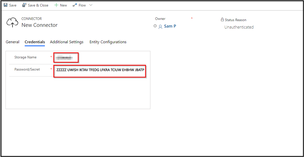This screenshot has width=304, height=157.
Task: Click the lock icon beside Status Reason
Action: pos(222,20)
